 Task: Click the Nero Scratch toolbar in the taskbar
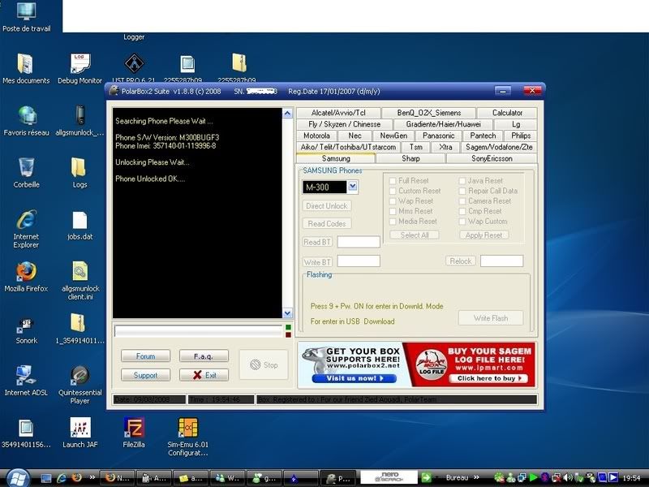pos(389,477)
